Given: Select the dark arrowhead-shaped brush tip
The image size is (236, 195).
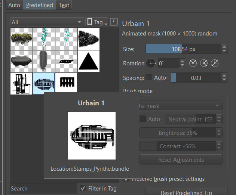Looking at the screenshot, I should point(89,39).
